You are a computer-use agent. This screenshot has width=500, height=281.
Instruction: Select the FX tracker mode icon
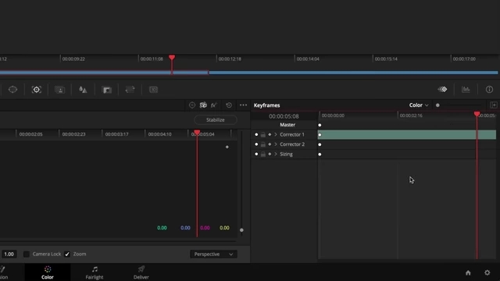point(213,105)
